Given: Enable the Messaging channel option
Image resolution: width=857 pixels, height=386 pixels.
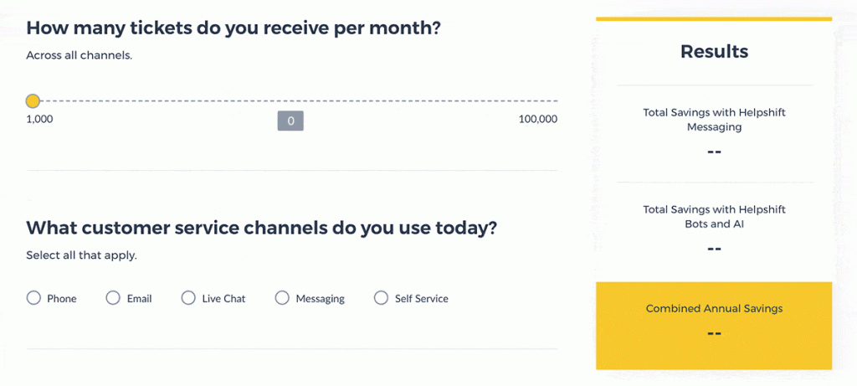Looking at the screenshot, I should tap(282, 298).
